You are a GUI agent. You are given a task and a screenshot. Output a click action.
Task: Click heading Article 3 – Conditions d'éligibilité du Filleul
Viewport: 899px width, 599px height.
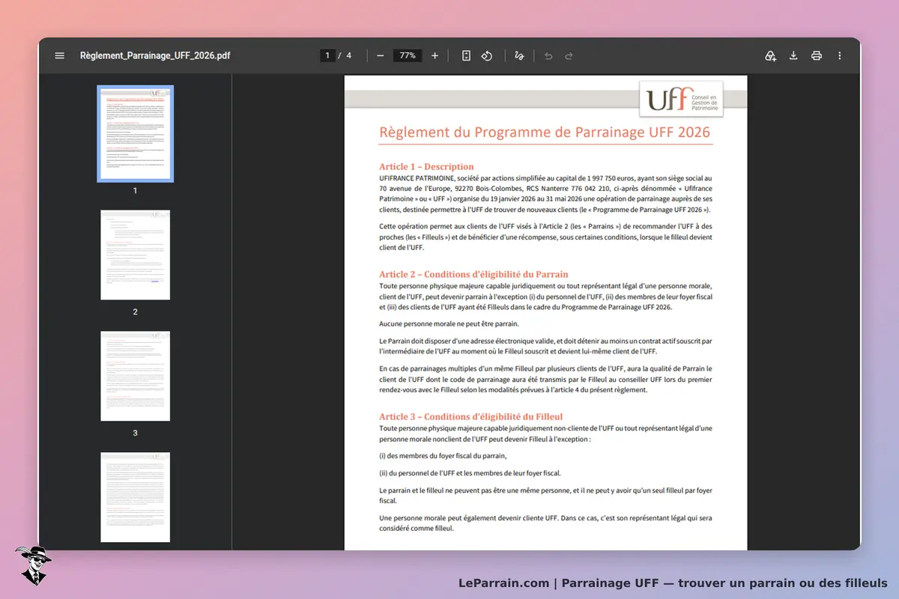coord(470,416)
